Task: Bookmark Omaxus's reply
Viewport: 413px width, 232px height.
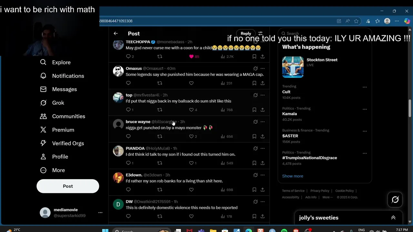Action: (x=254, y=83)
